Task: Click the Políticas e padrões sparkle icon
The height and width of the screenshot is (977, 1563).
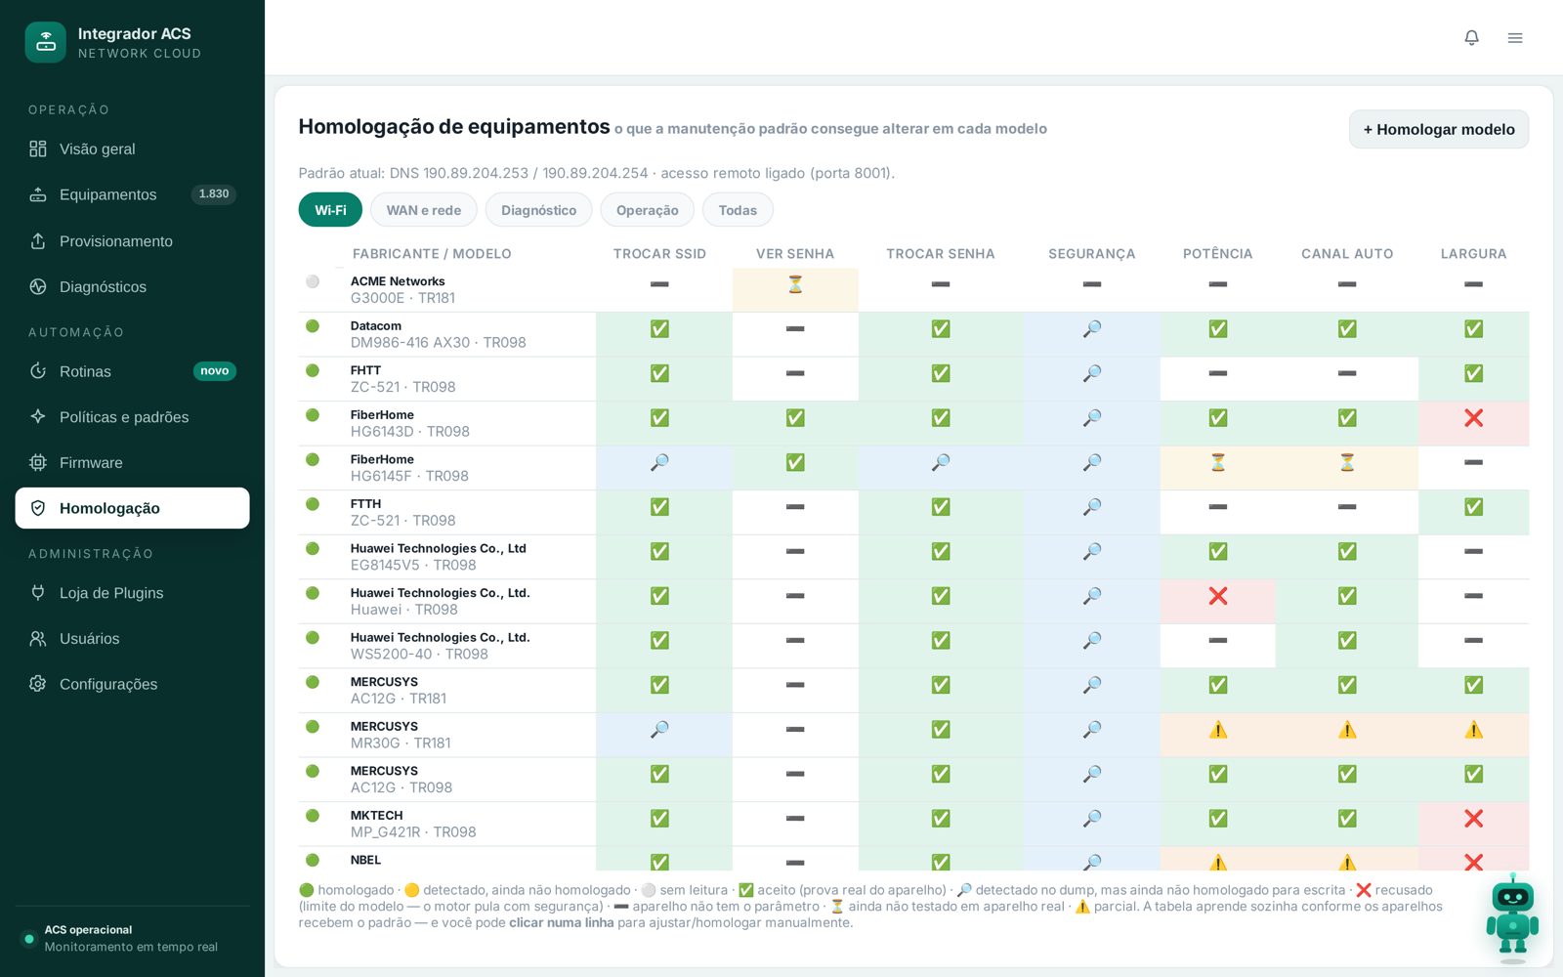Action: (x=38, y=416)
